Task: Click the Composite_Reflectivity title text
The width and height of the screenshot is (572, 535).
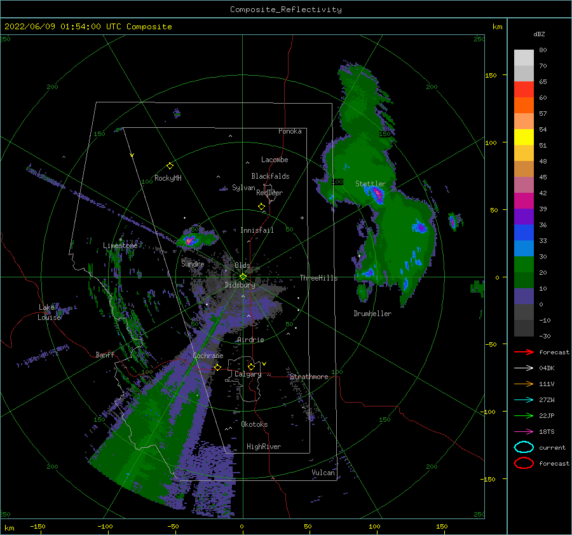Action: (286, 10)
